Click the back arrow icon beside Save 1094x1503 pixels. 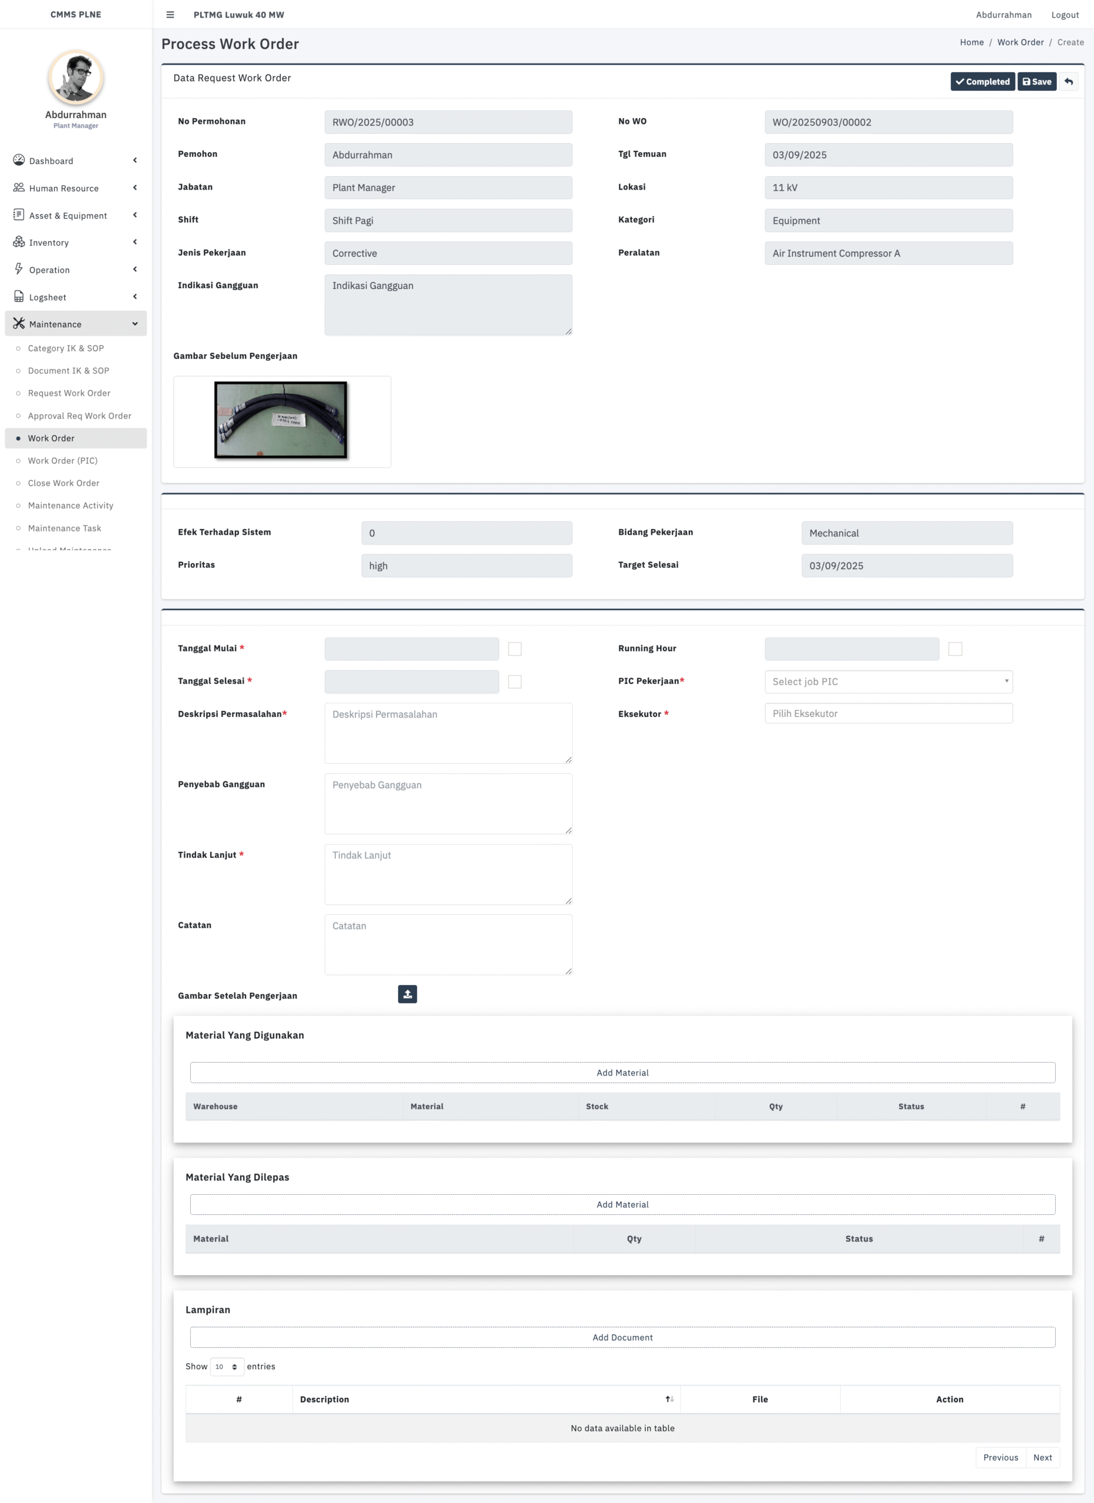[x=1068, y=82]
